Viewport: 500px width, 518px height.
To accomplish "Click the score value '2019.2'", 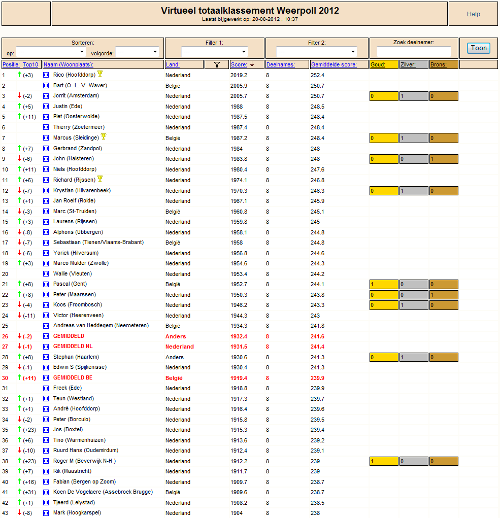I will point(239,75).
